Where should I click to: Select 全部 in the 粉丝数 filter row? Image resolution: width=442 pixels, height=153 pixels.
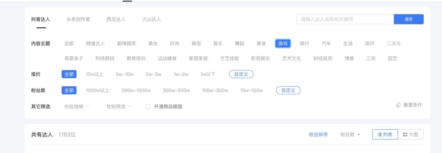pyautogui.click(x=69, y=90)
